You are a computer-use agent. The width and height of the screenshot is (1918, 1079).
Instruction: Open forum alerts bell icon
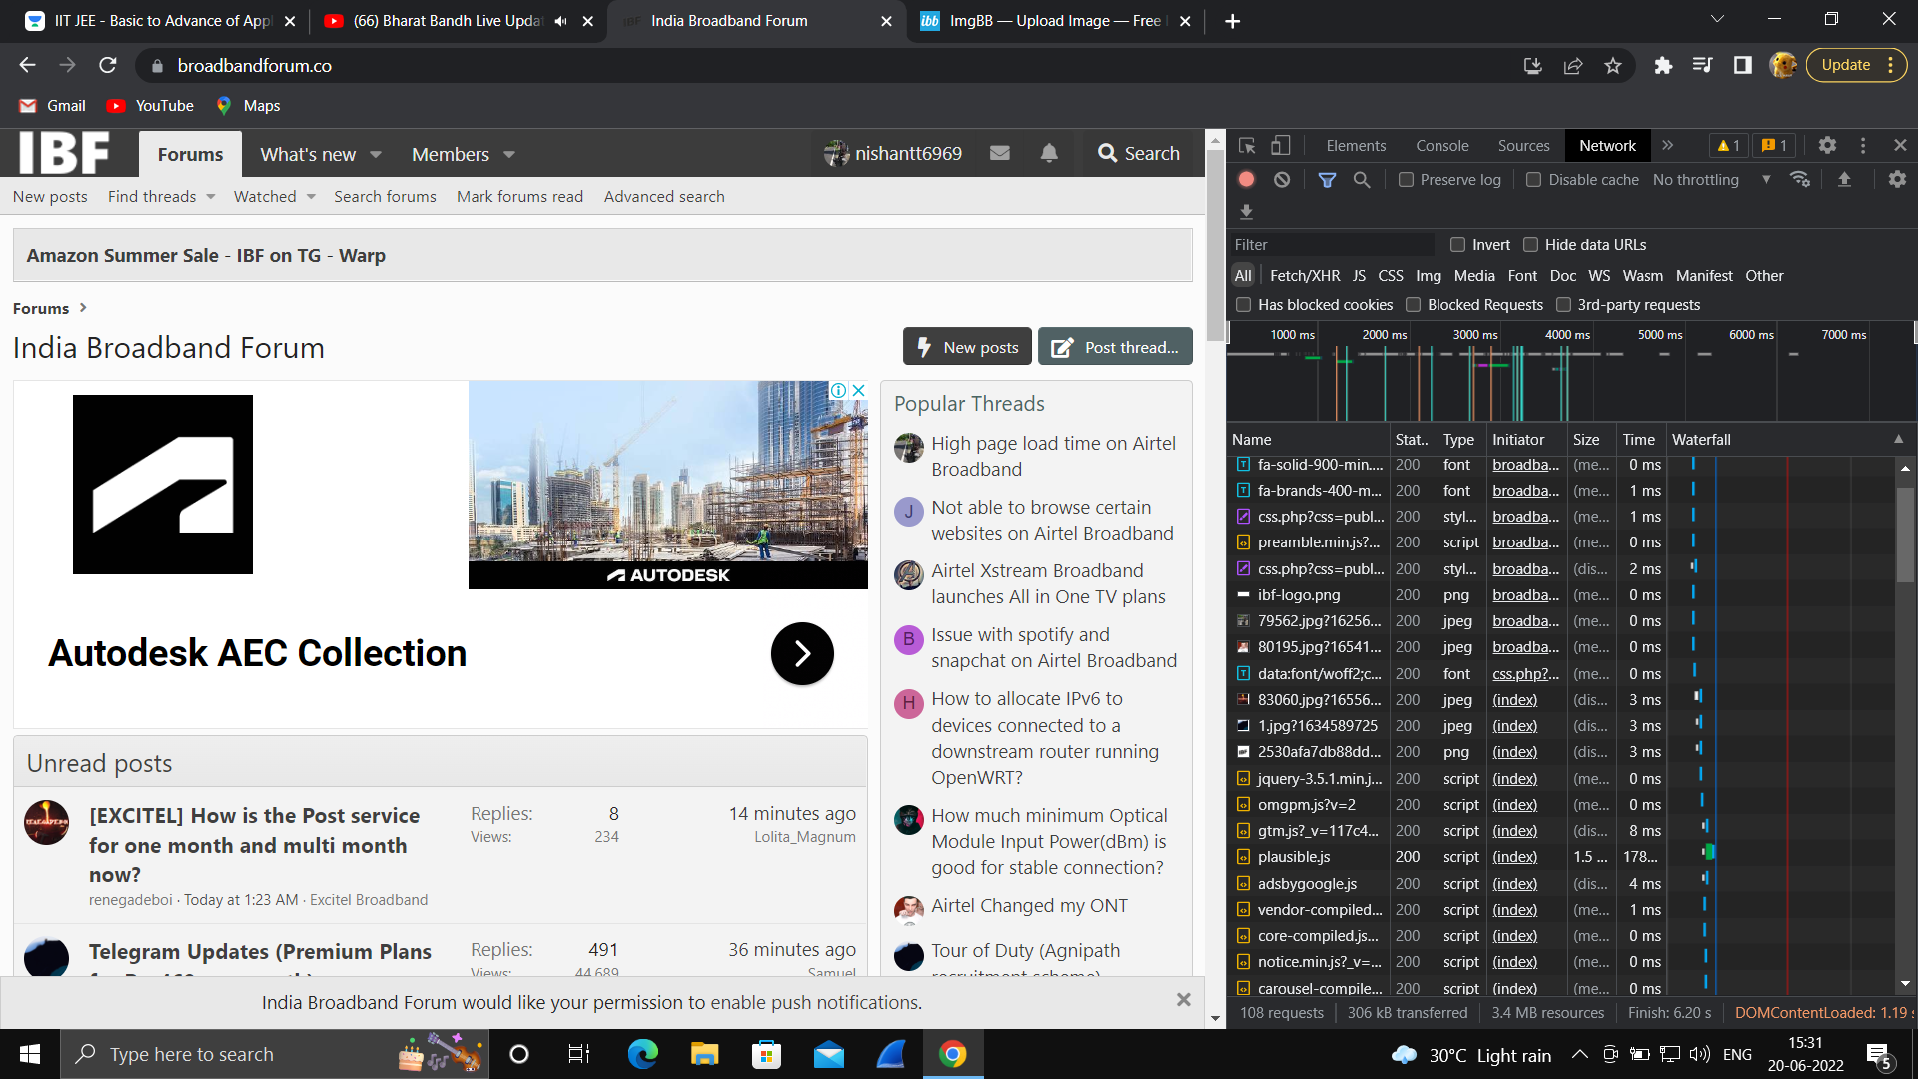click(1049, 153)
